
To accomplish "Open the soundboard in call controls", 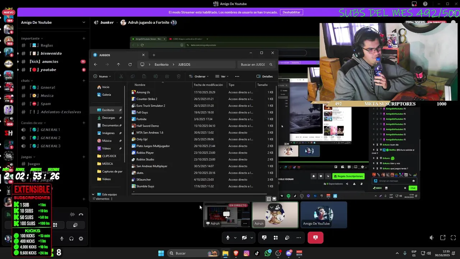I will click(287, 237).
